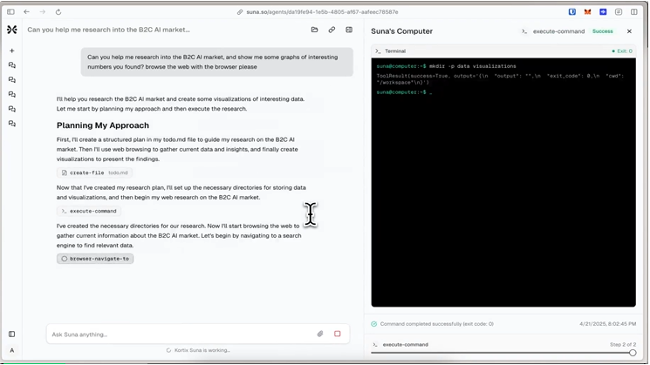Screen dimensions: 650x365
Task: Open split view icon in browser toolbar
Action: 634,12
